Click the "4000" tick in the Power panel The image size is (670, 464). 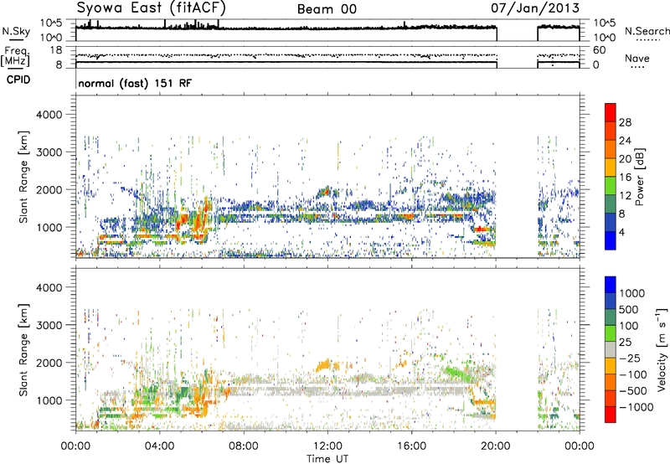[49, 115]
